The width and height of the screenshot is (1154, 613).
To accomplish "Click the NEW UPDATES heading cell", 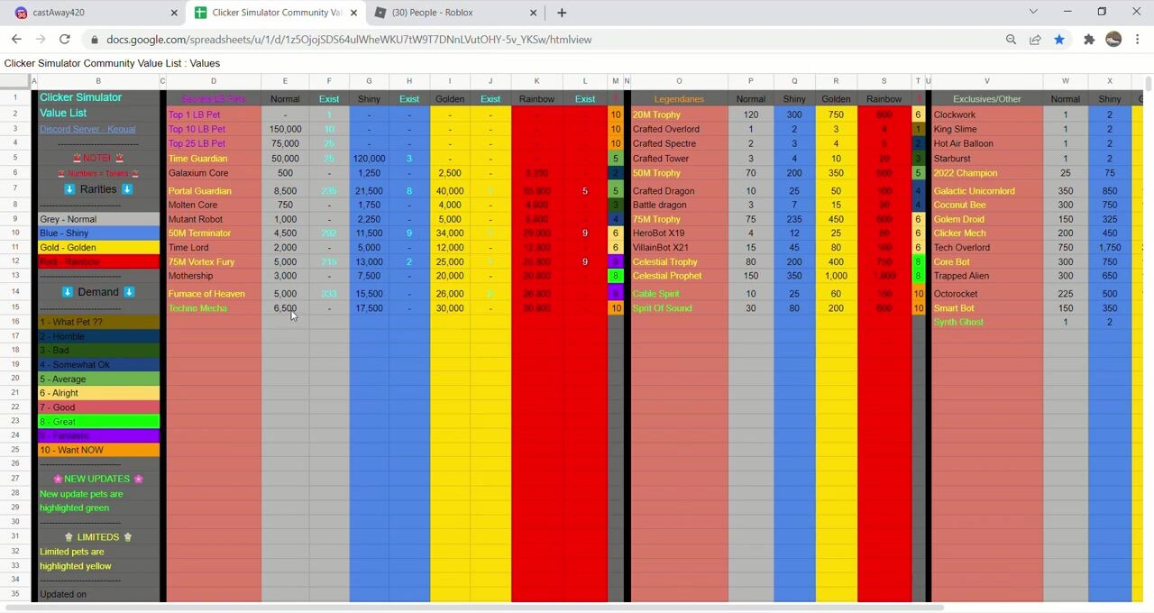I will point(98,479).
